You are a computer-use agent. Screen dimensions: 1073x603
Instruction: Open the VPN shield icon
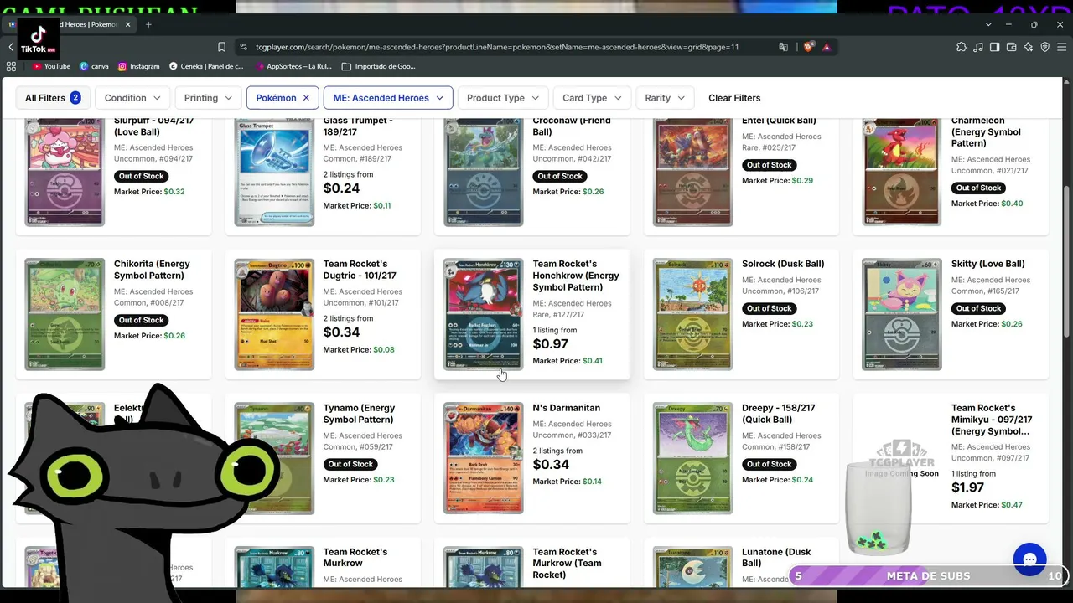[1044, 47]
